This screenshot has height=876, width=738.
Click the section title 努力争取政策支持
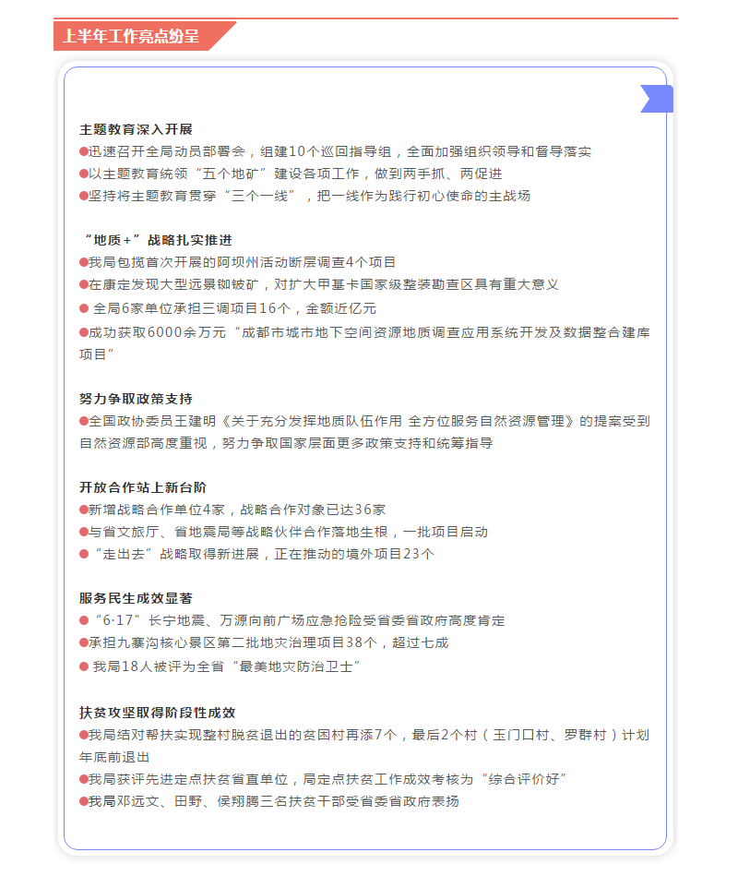tap(136, 399)
